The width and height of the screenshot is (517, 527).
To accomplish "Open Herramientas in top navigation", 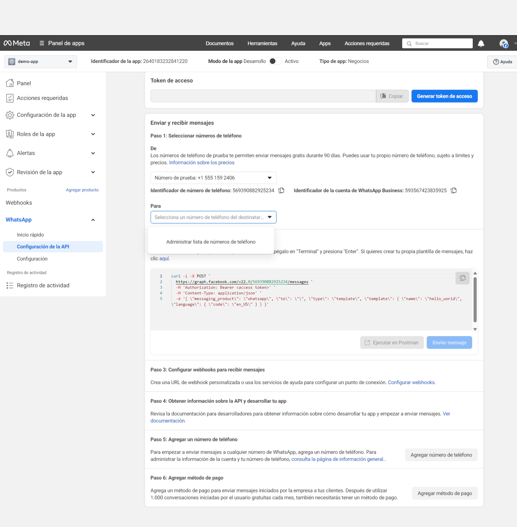I will [x=262, y=43].
